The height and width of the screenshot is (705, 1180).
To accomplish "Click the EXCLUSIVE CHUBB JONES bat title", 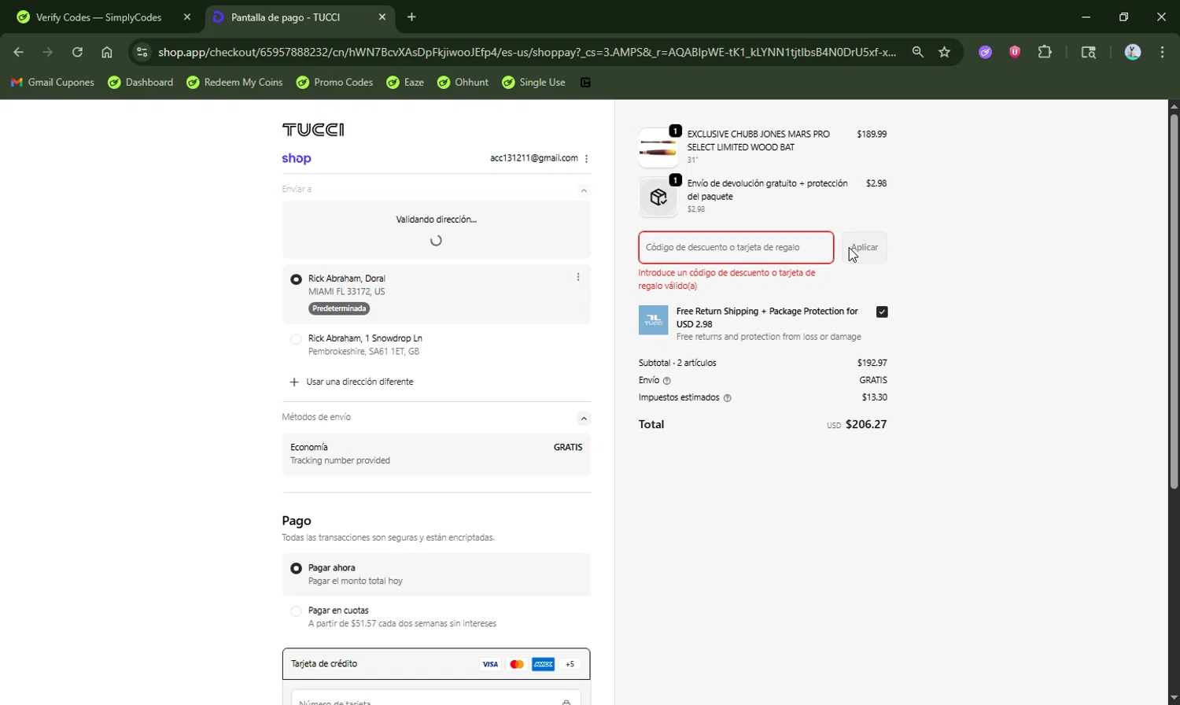I will point(758,140).
